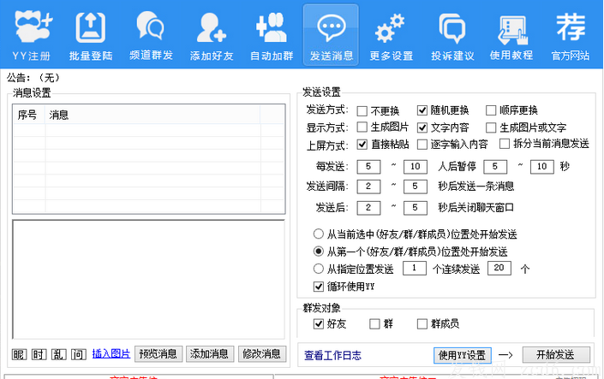Open the 投诉建议 feedback icon
Screen dimensions: 604x379
452,35
